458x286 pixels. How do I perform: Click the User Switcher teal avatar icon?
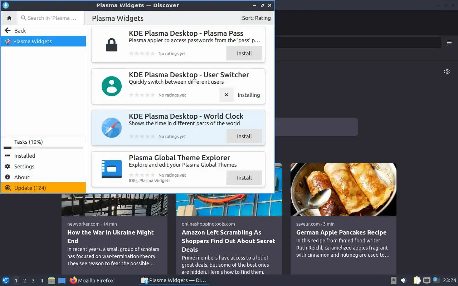[x=112, y=86]
